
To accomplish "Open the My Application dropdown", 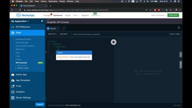I will point(20,21).
